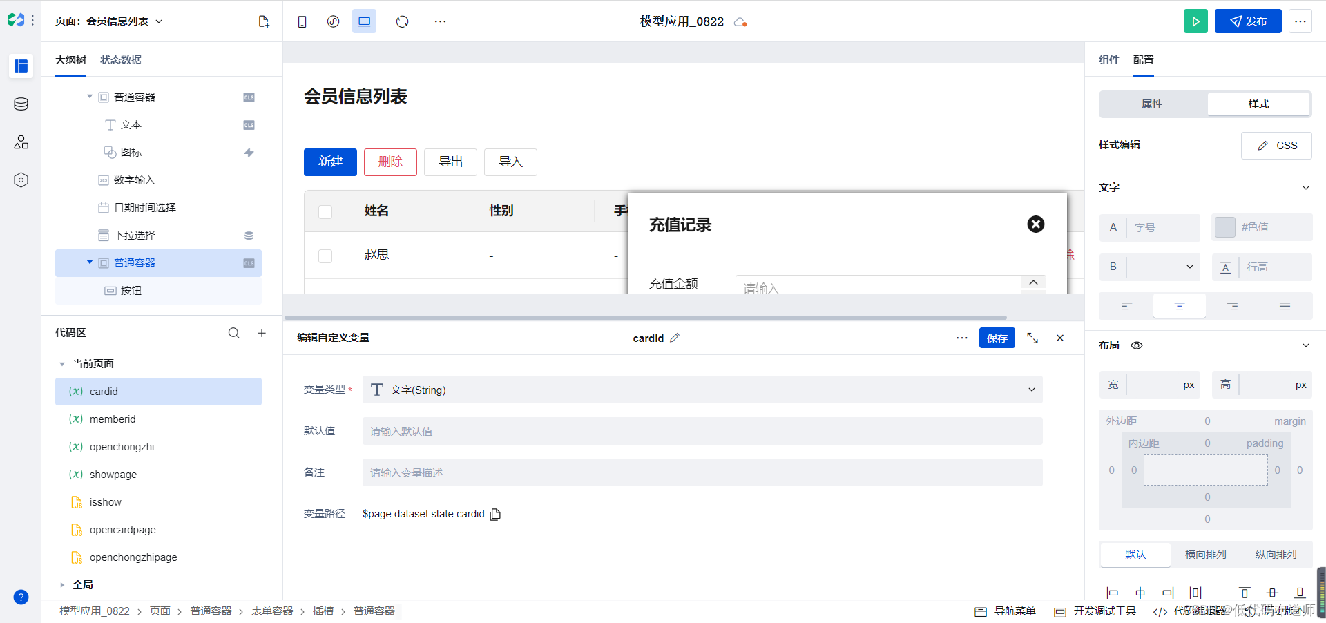Click the 删除 button
The height and width of the screenshot is (623, 1326).
coord(390,162)
